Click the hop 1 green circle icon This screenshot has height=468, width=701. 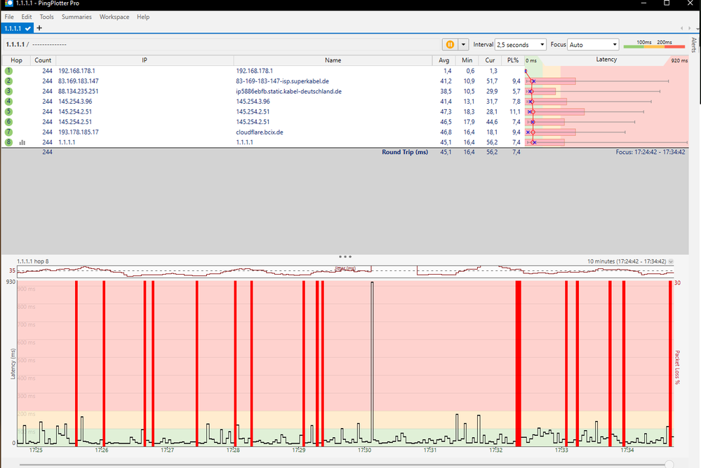pyautogui.click(x=8, y=71)
